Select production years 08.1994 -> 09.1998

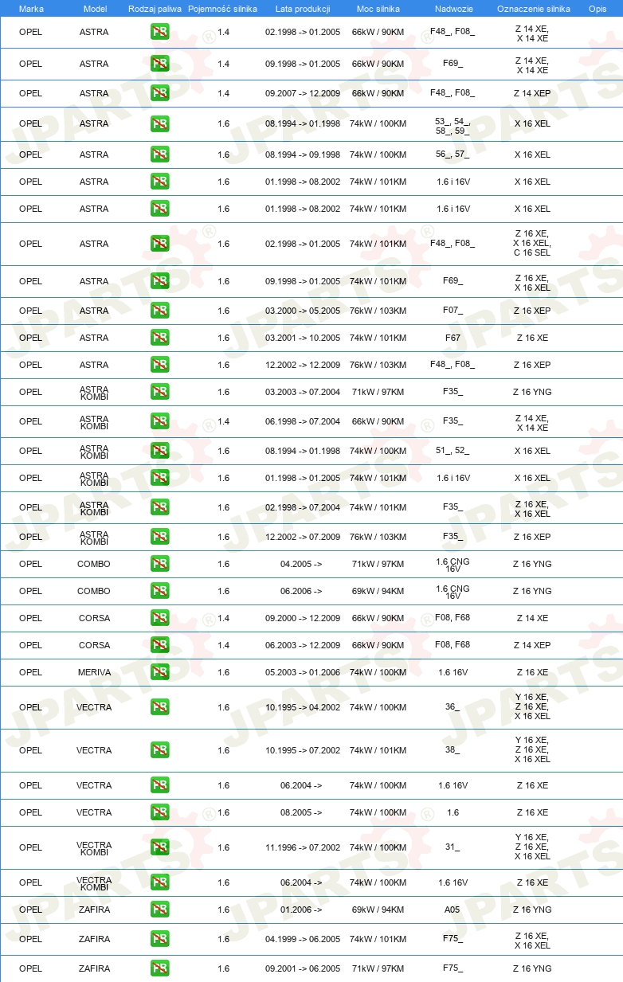coord(303,155)
